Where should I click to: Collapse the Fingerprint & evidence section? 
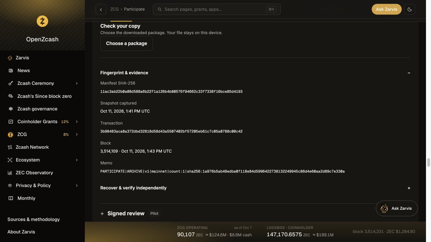(x=409, y=73)
